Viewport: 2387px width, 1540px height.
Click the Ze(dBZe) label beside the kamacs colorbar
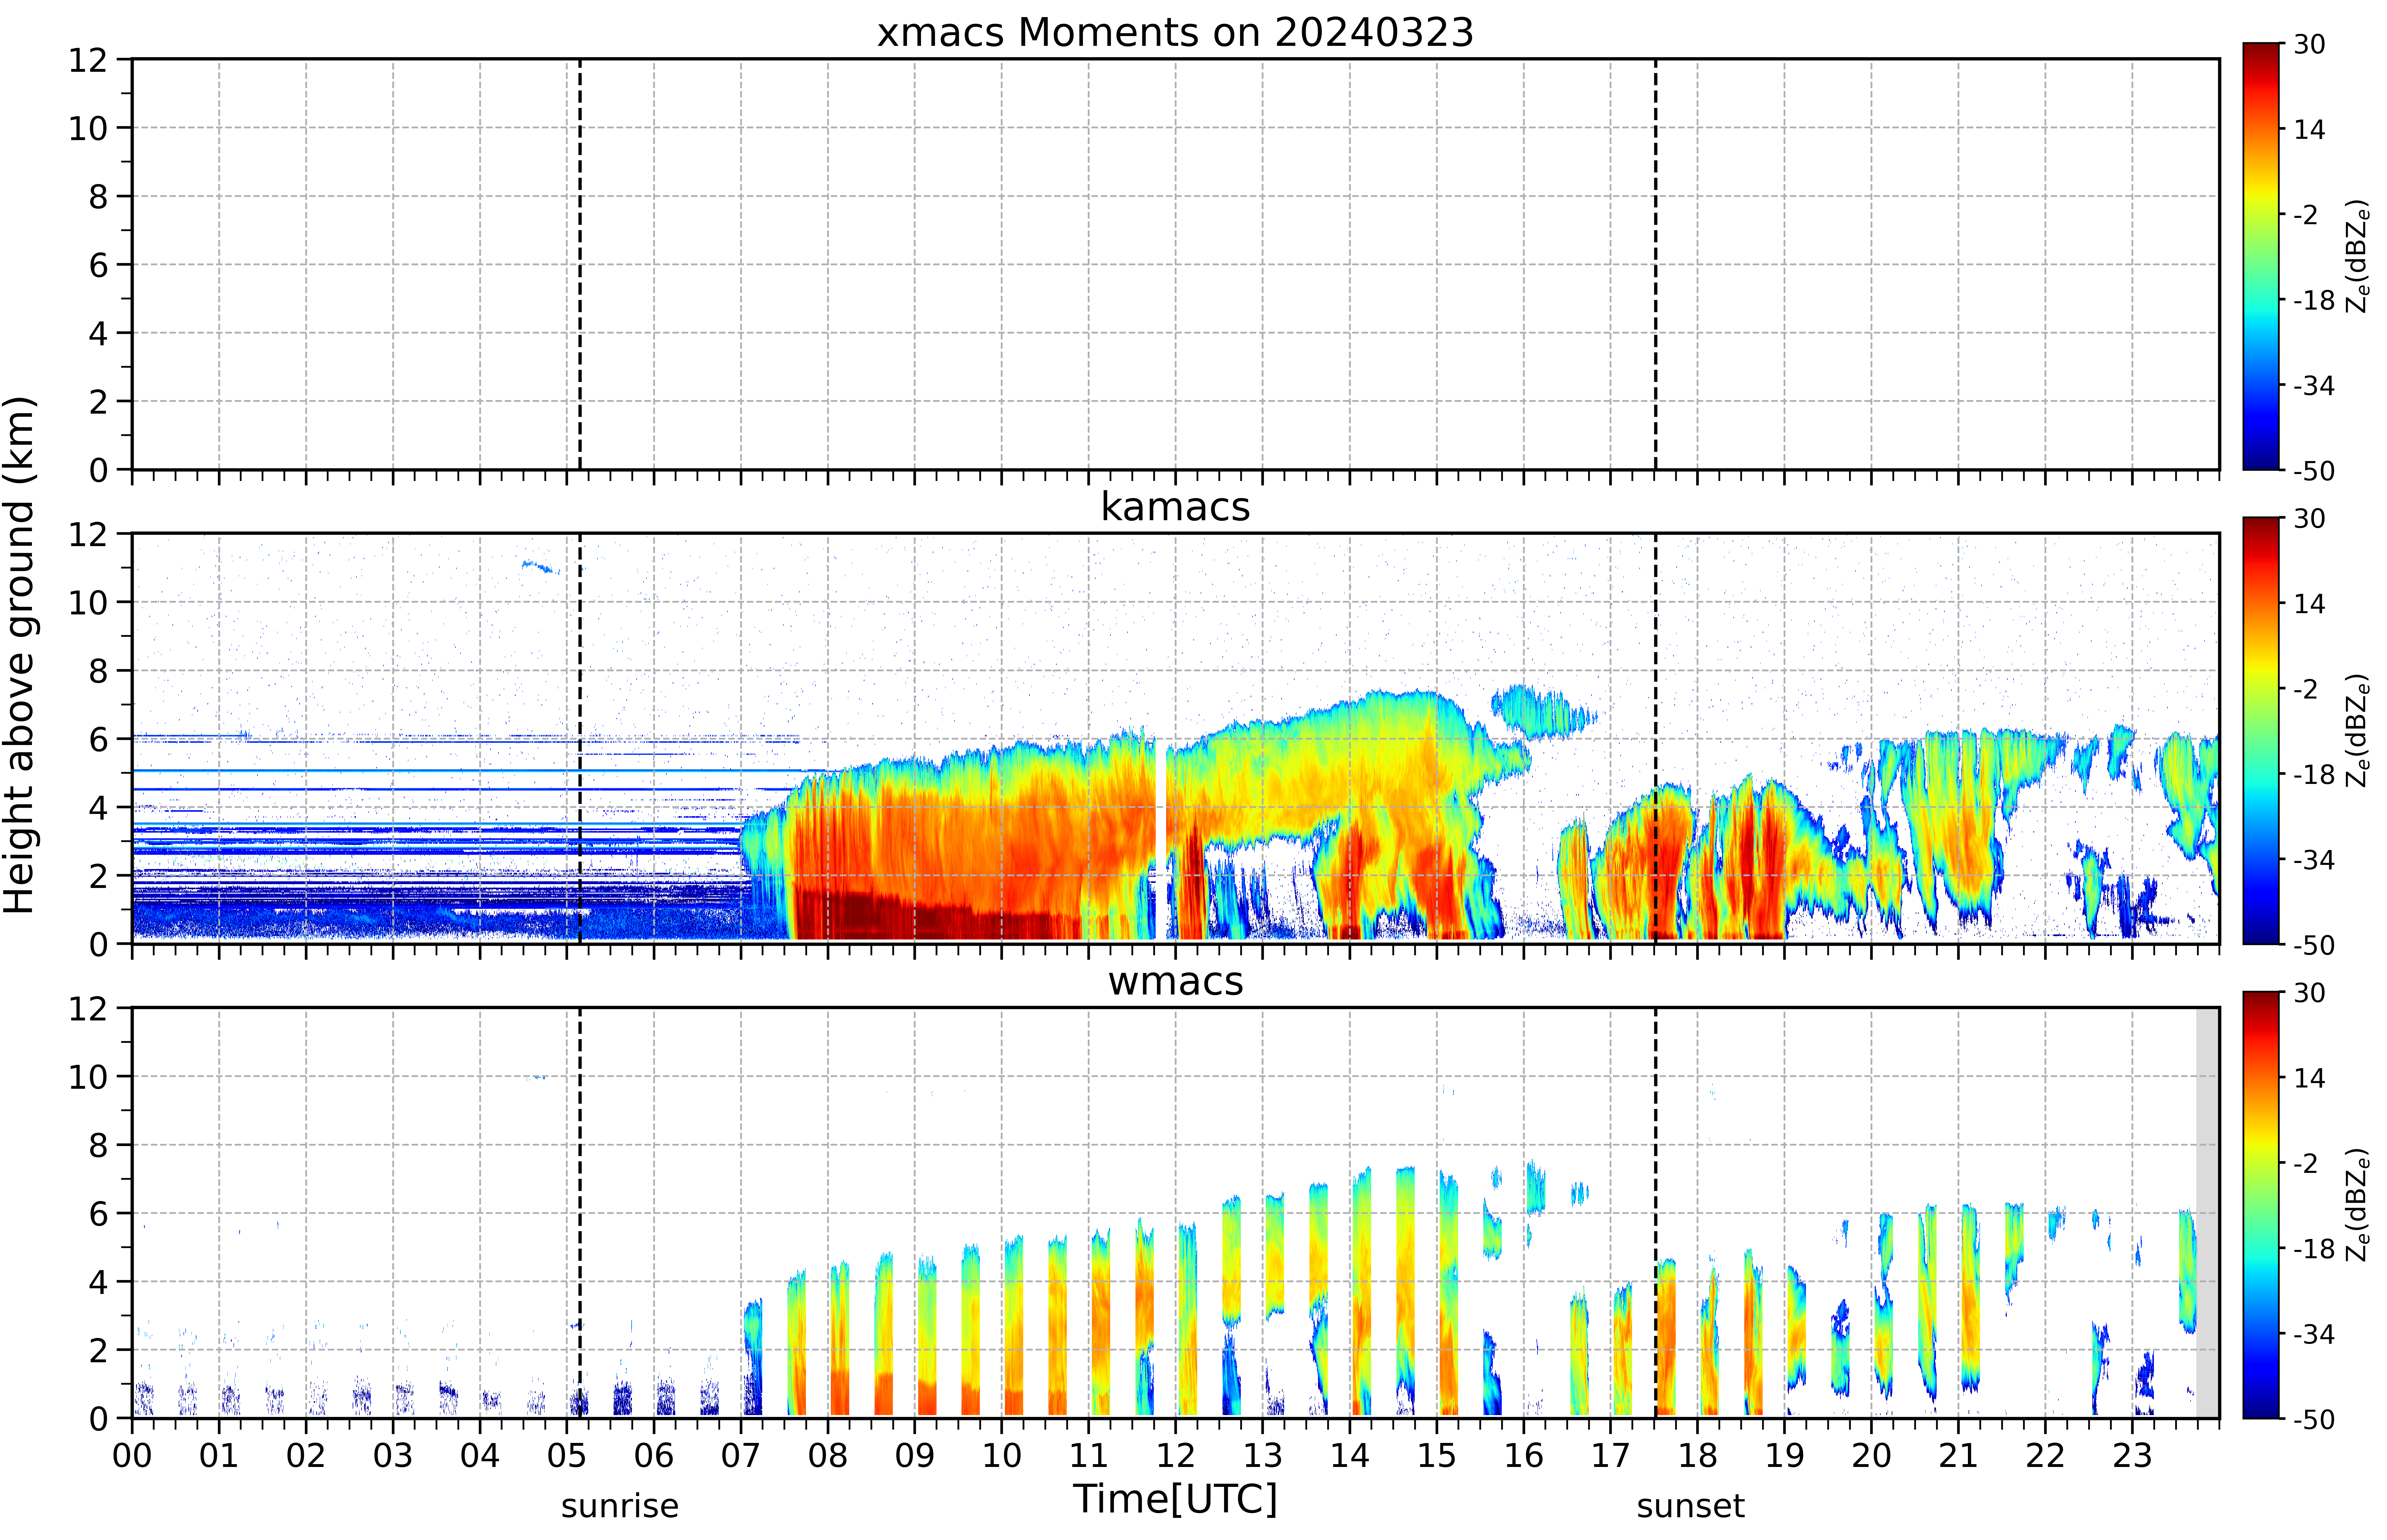2358,730
